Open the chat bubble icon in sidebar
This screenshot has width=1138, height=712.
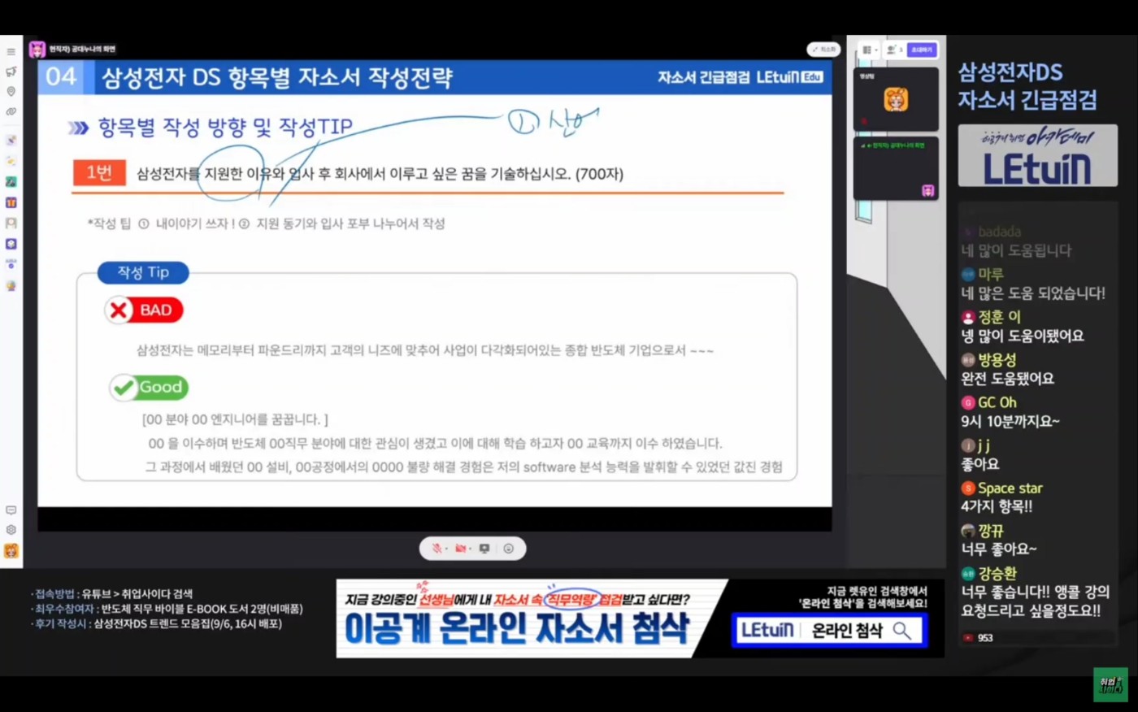coord(11,510)
